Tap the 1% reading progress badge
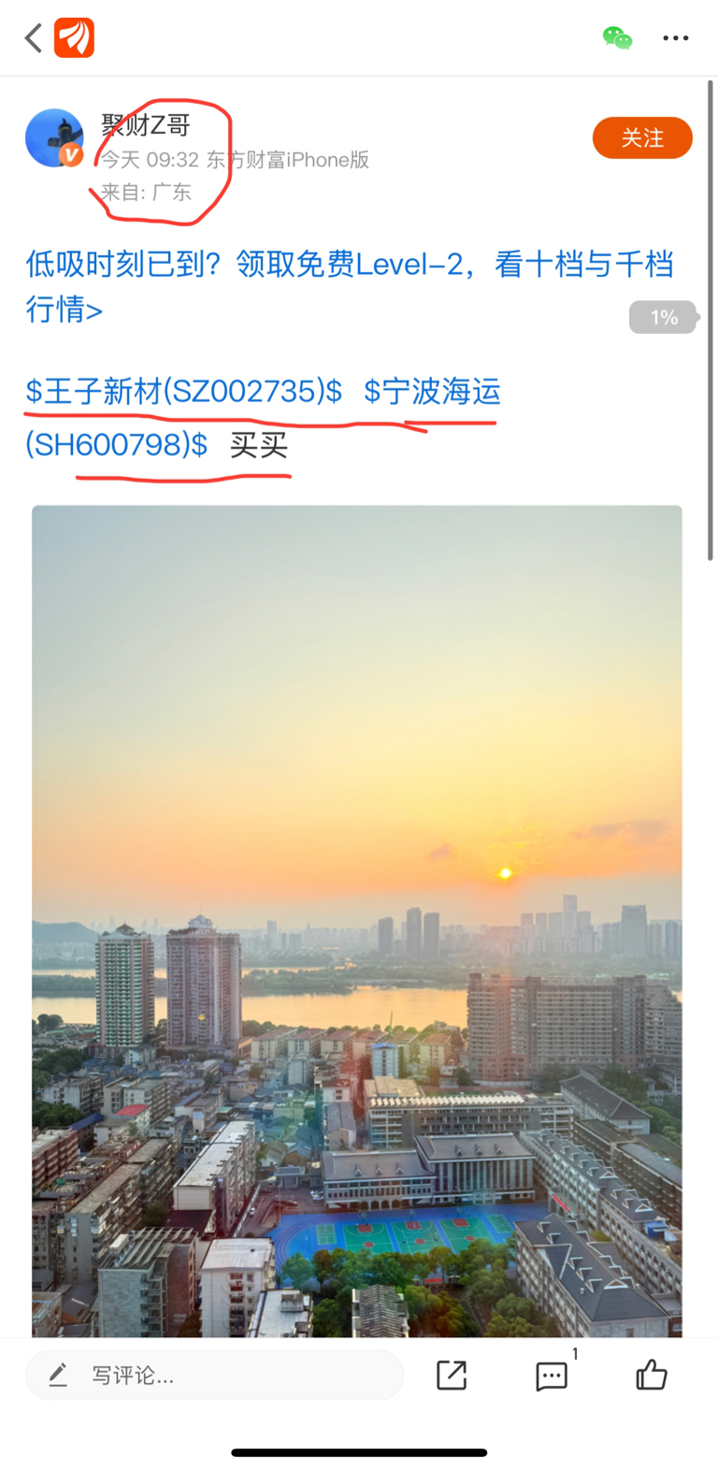Viewport: 718px width, 1471px height. click(x=664, y=318)
